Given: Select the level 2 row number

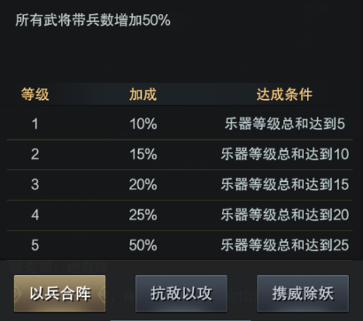Looking at the screenshot, I should pos(35,154).
